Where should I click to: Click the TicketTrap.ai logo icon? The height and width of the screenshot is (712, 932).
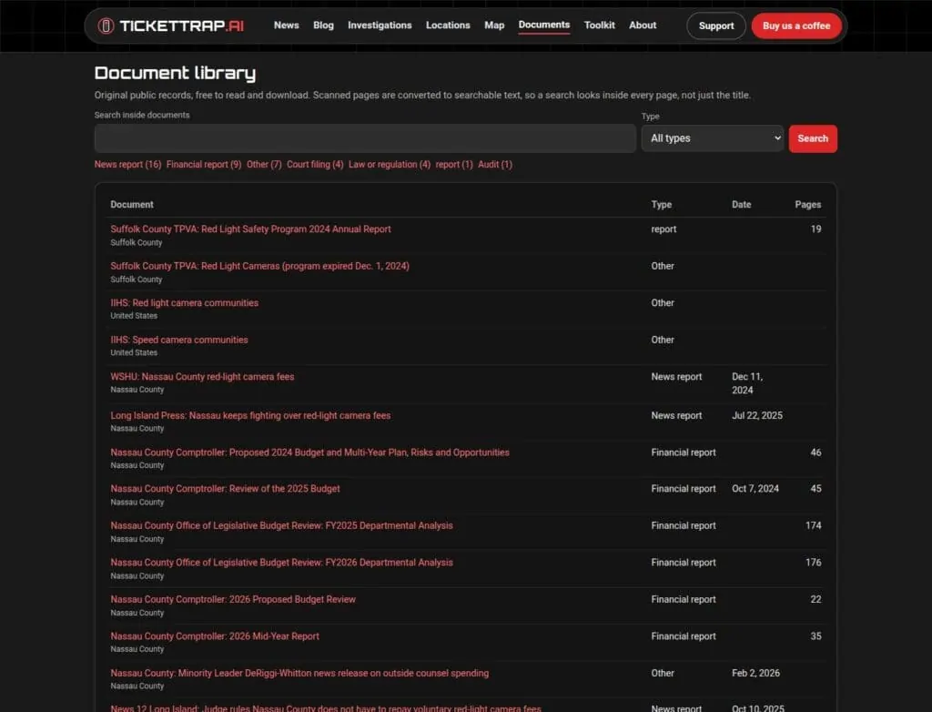click(106, 25)
